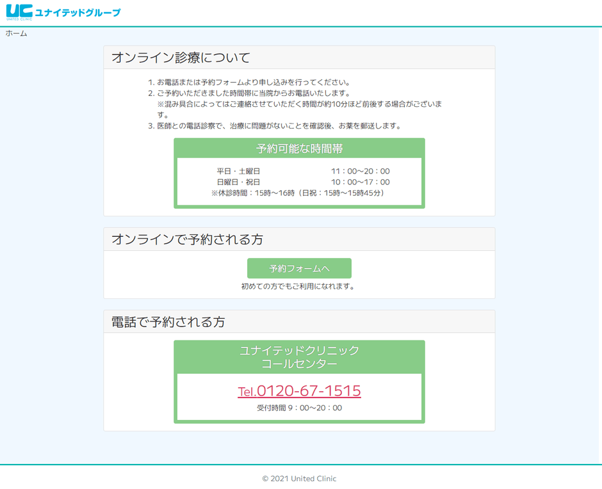The image size is (602, 489).
Task: Click the 平日・土曜日 schedule label
Action: [238, 172]
